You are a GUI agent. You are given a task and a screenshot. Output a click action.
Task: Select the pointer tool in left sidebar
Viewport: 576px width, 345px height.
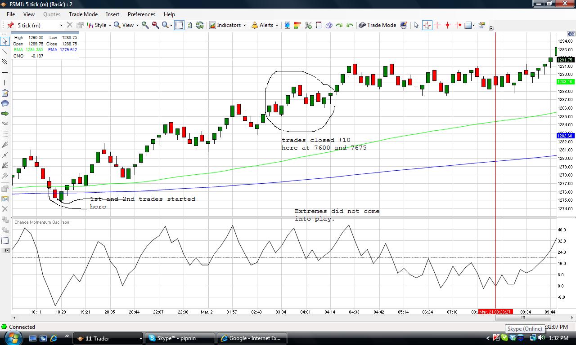[x=5, y=41]
